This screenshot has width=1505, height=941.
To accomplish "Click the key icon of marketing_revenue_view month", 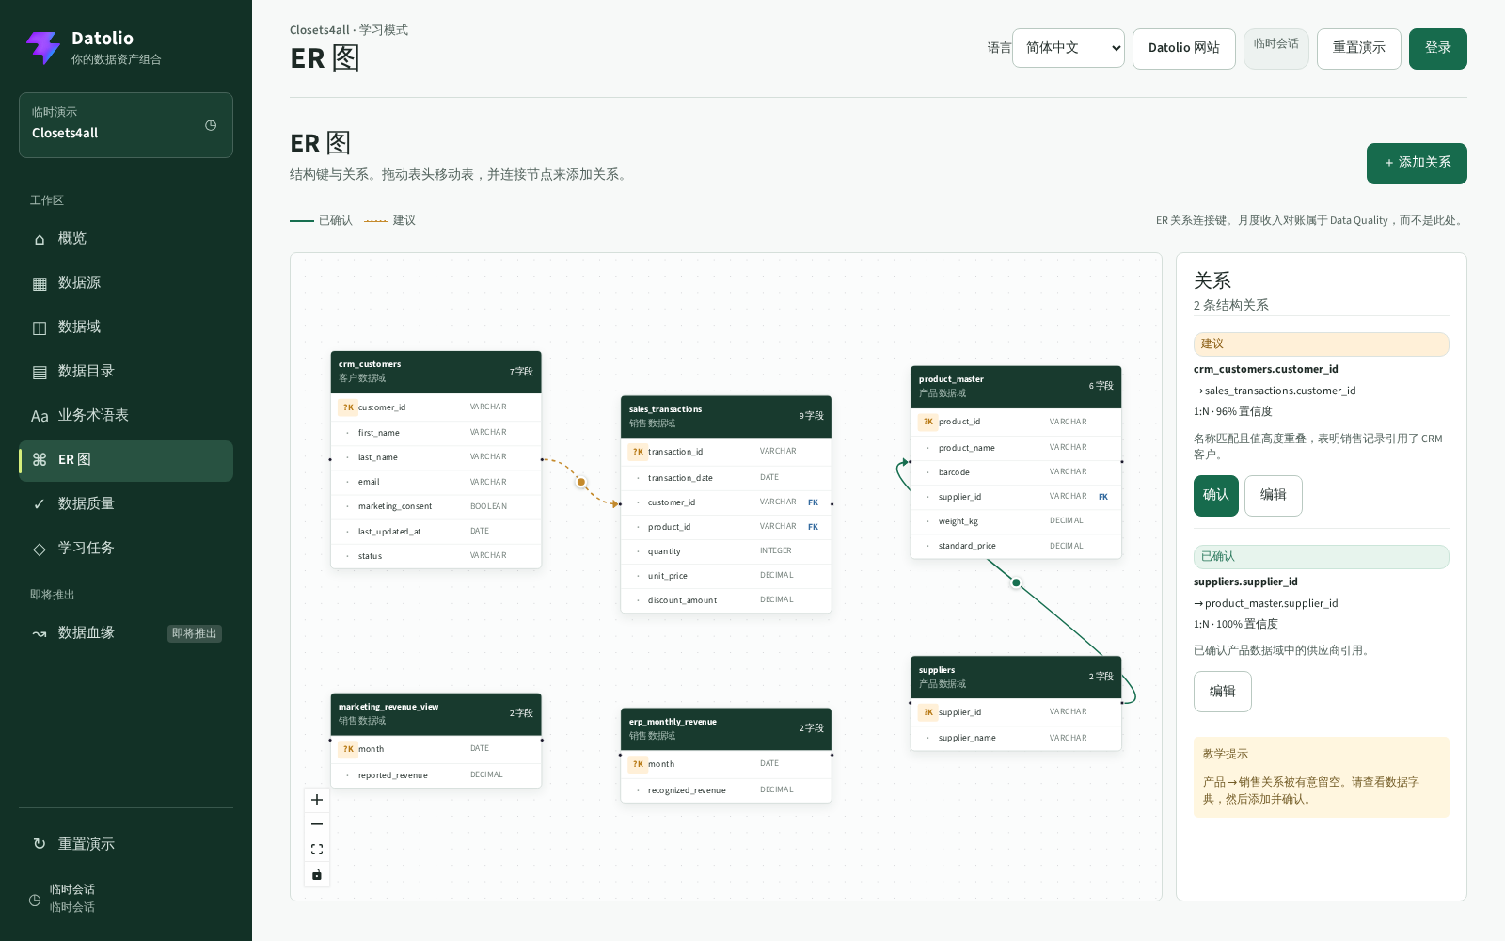I will pyautogui.click(x=348, y=749).
